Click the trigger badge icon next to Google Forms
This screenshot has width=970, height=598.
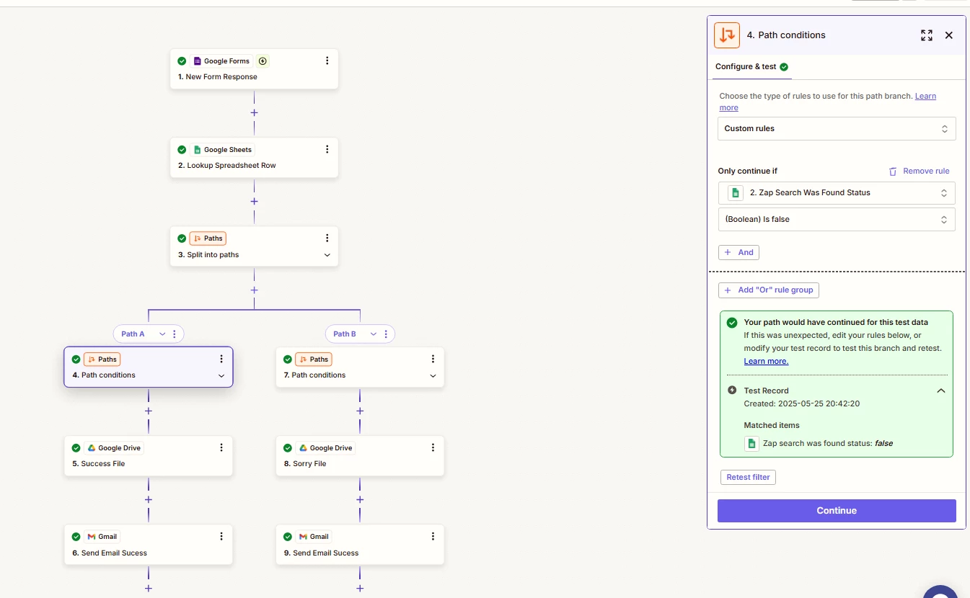tap(263, 61)
